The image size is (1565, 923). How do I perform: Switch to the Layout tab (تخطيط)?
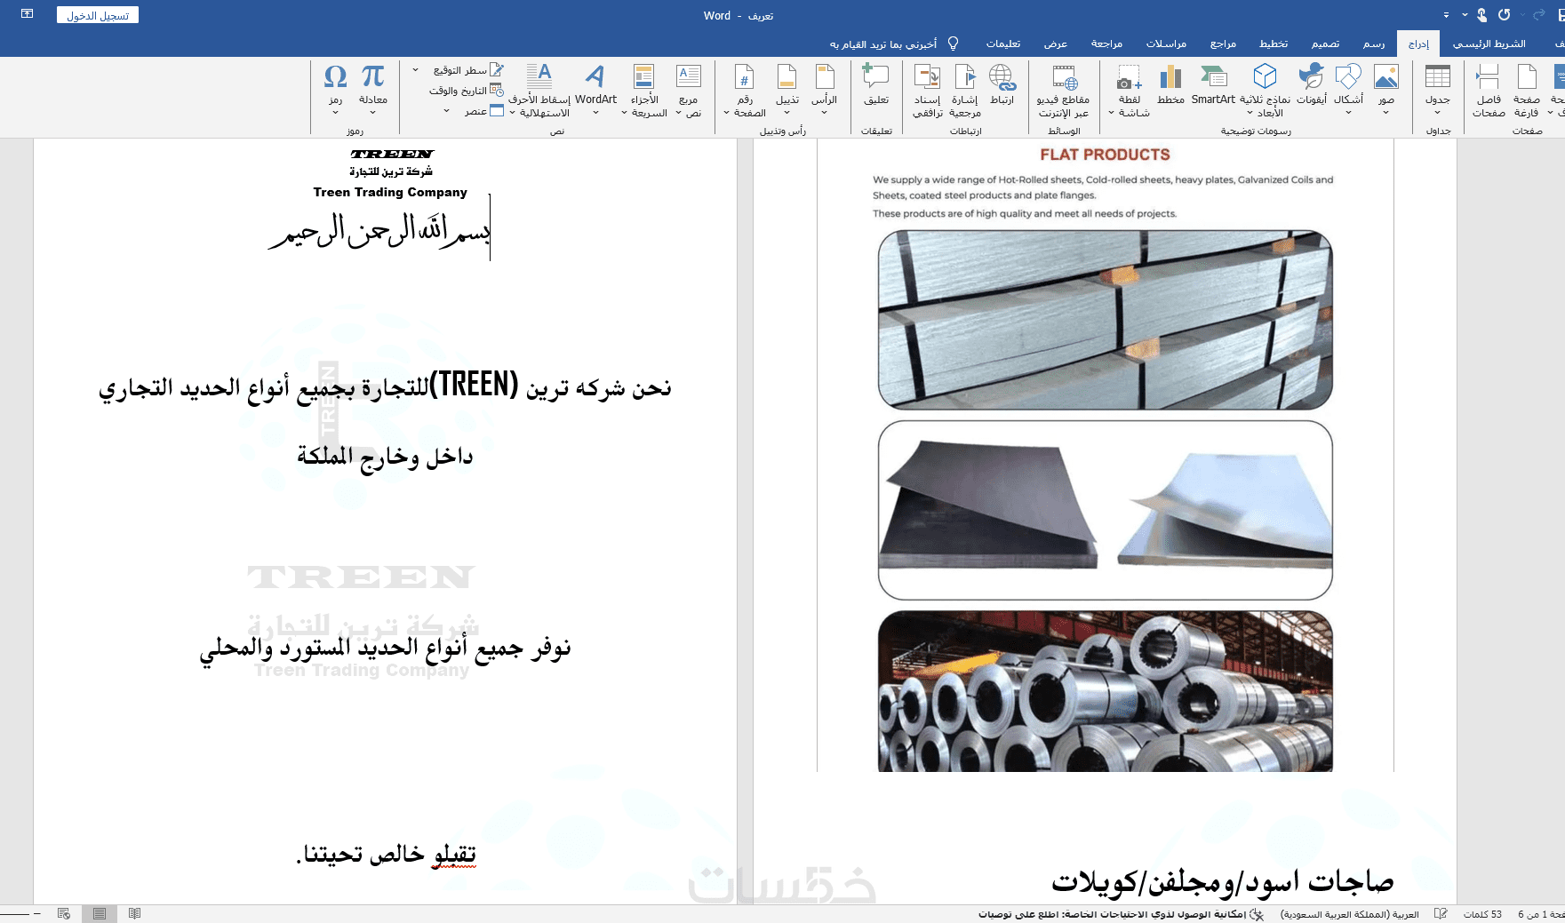point(1274,44)
